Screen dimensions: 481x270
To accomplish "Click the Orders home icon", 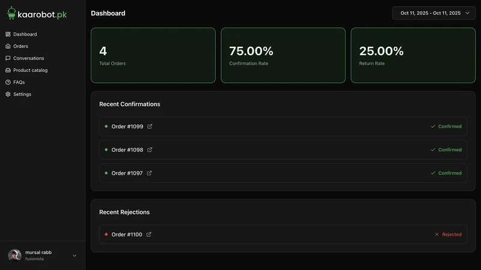I will click(x=8, y=46).
